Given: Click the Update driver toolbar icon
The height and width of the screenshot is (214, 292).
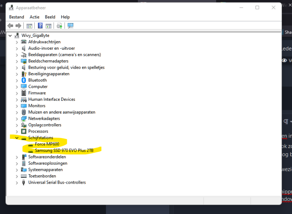Looking at the screenshot, I should tap(59, 26).
